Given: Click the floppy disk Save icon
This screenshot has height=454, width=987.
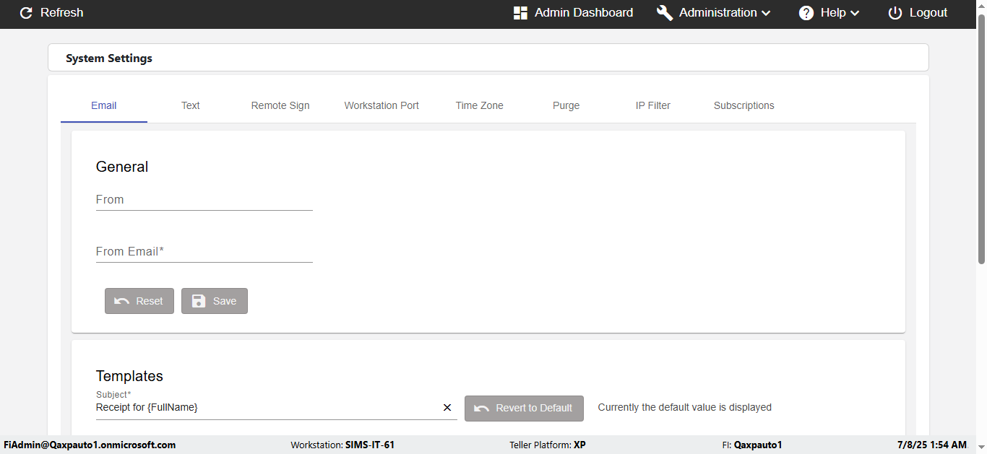Looking at the screenshot, I should click(x=199, y=301).
